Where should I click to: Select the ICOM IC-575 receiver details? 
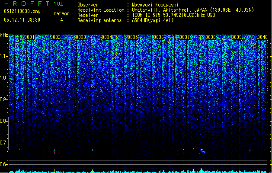click(173, 15)
